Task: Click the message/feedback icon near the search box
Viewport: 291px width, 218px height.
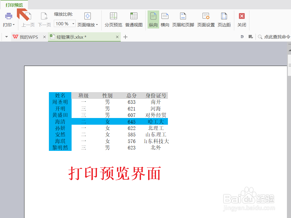Action: coord(251,37)
